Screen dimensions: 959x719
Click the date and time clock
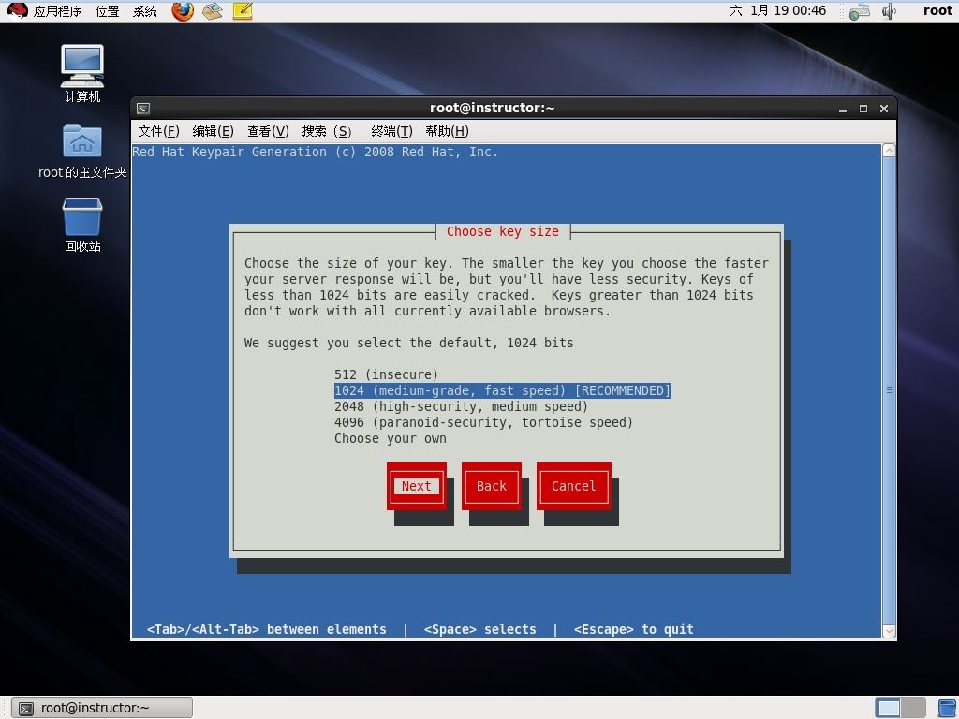[778, 11]
